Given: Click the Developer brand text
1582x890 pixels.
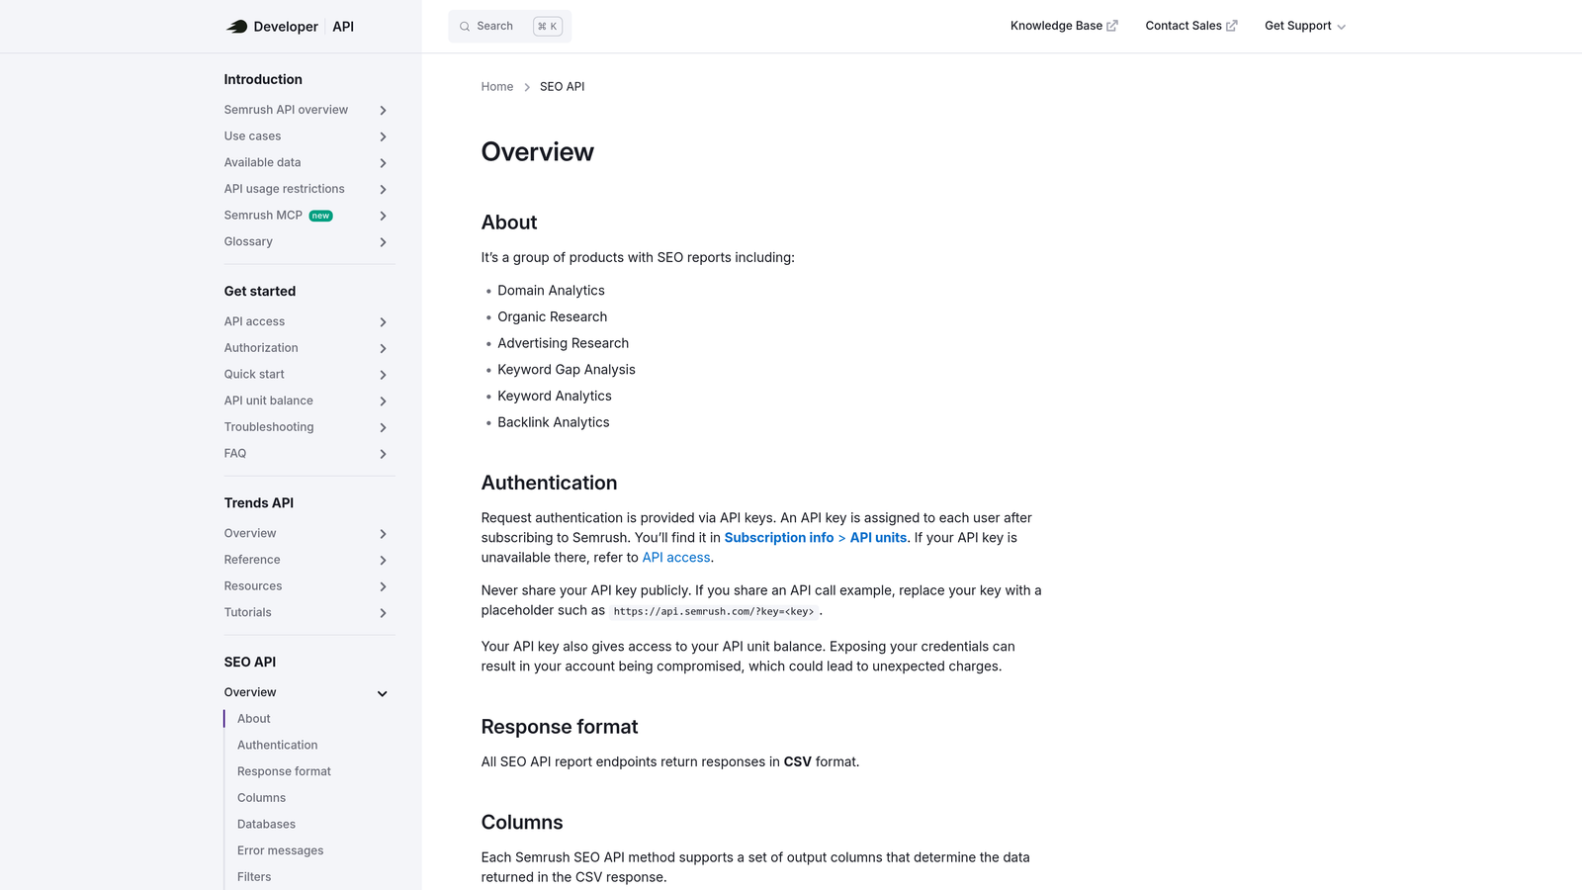Looking at the screenshot, I should click(x=286, y=27).
